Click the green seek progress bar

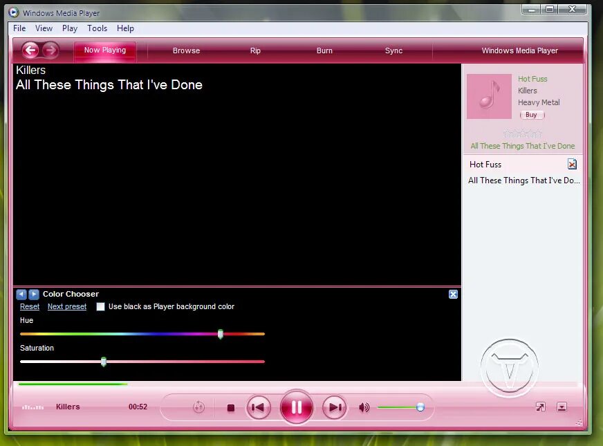(73, 384)
